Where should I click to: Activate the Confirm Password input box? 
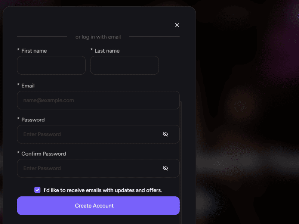(90, 168)
